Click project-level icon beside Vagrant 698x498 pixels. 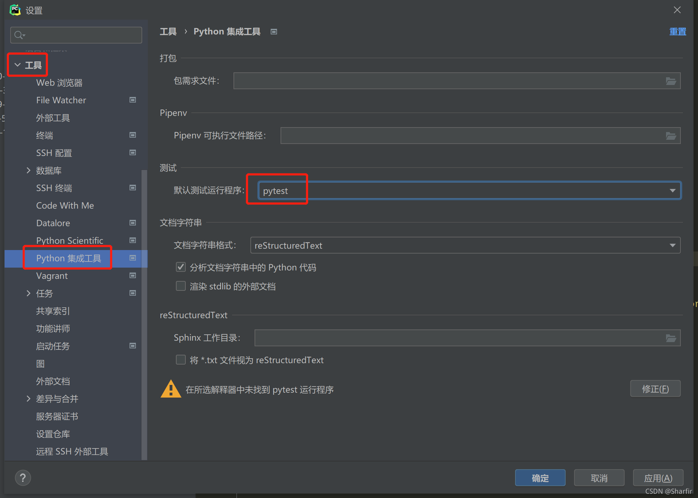point(133,276)
